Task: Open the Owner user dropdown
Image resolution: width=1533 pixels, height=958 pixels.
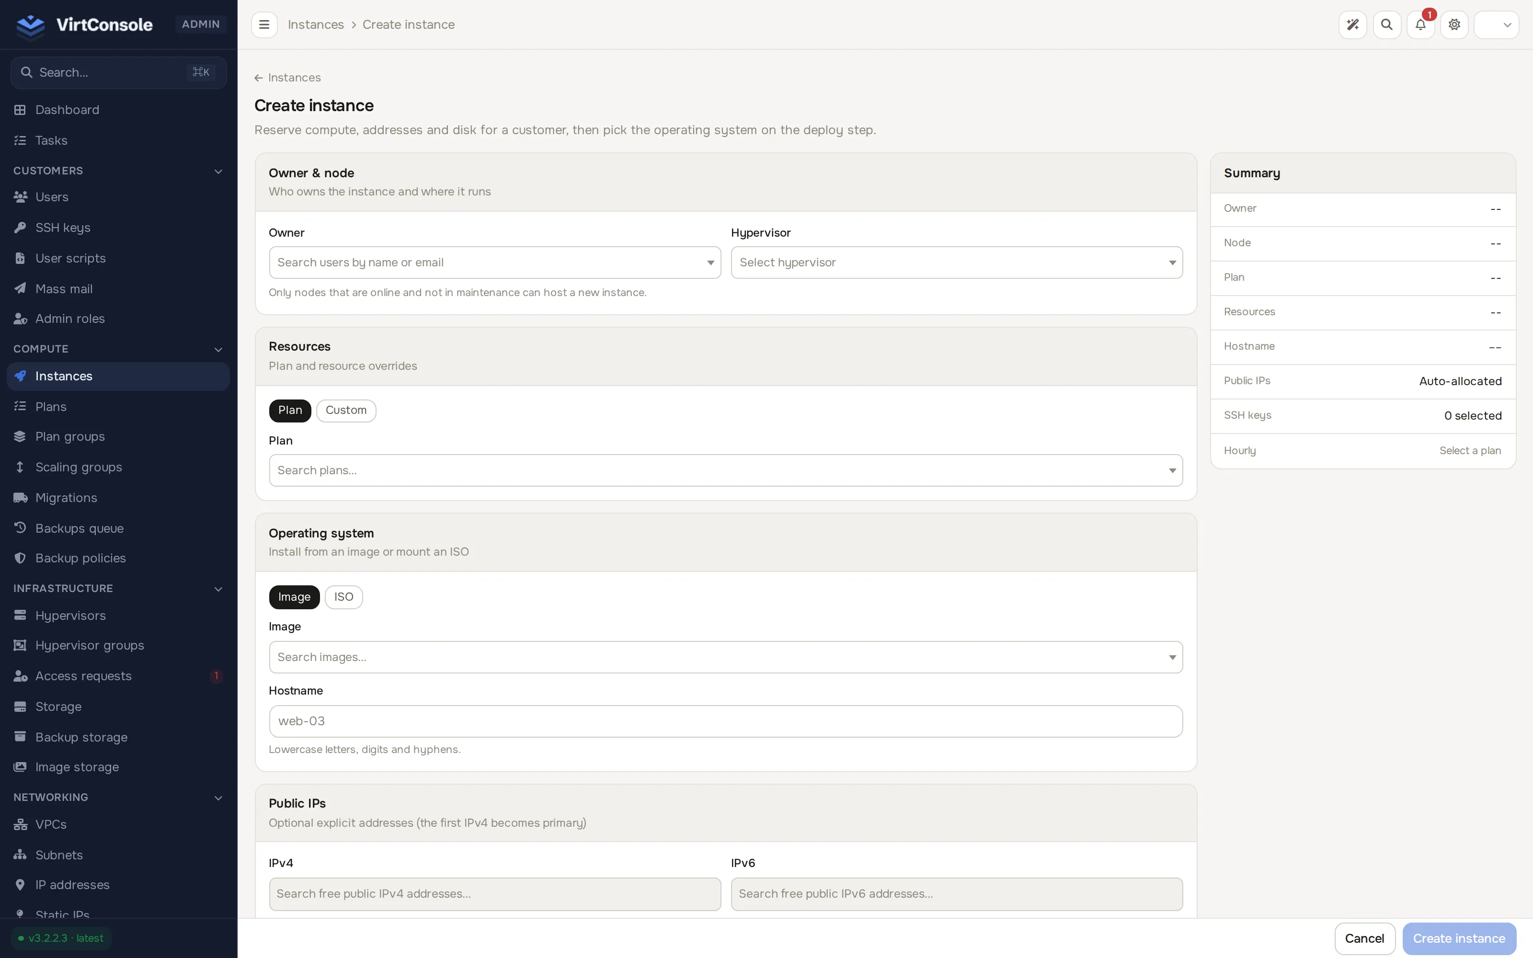Action: pyautogui.click(x=495, y=262)
